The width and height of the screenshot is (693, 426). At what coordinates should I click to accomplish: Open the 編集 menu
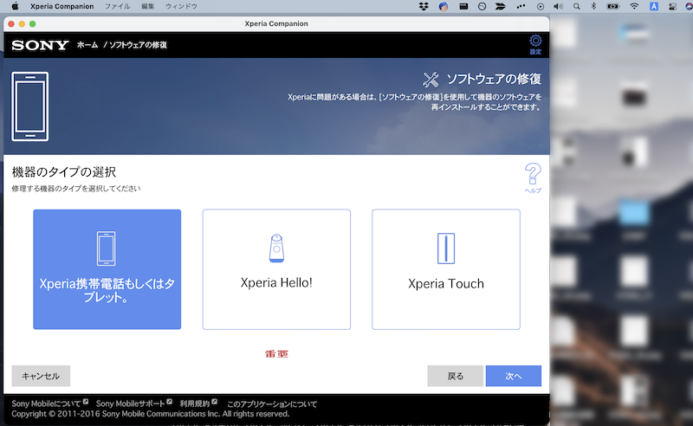148,6
